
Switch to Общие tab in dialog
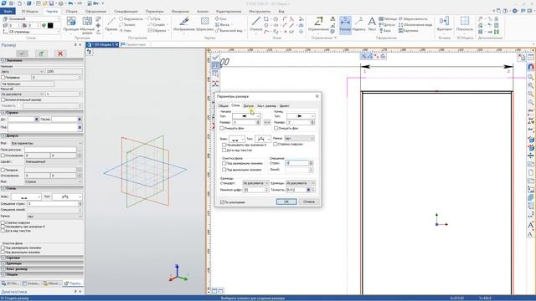coord(224,106)
